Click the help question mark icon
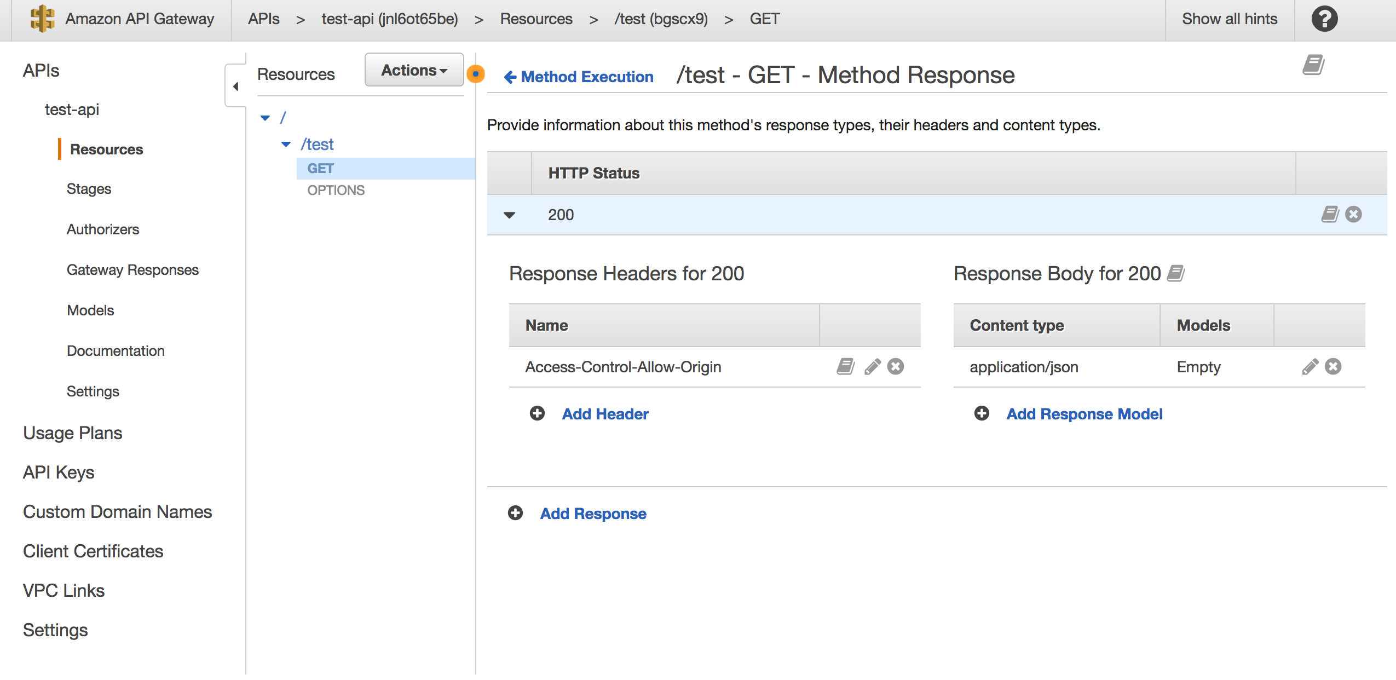This screenshot has width=1396, height=680. (x=1324, y=19)
